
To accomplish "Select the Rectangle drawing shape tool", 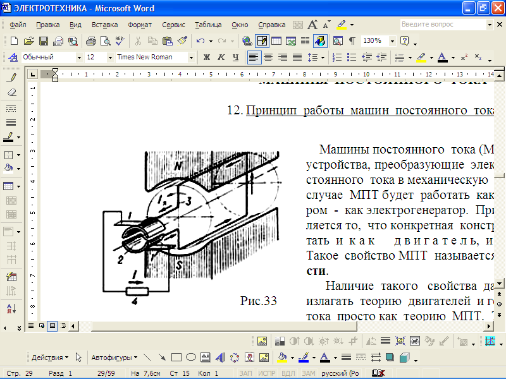I will click(x=176, y=357).
